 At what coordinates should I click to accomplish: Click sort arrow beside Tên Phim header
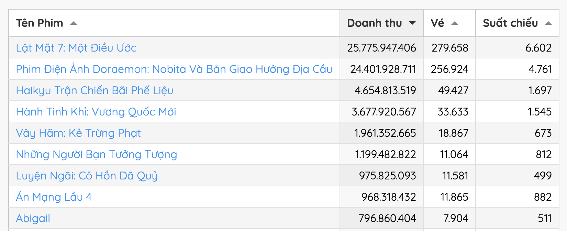coord(73,23)
